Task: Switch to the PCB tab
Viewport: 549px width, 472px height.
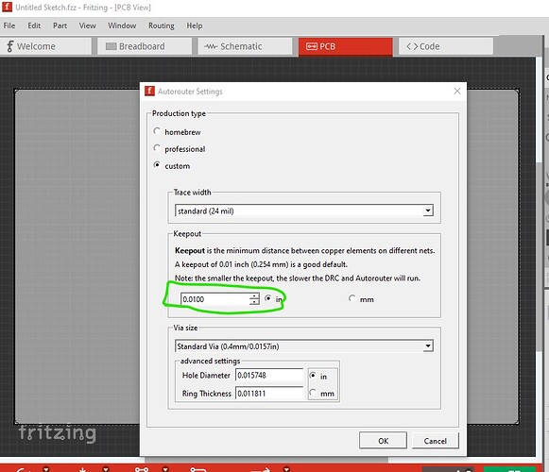Action: (345, 46)
